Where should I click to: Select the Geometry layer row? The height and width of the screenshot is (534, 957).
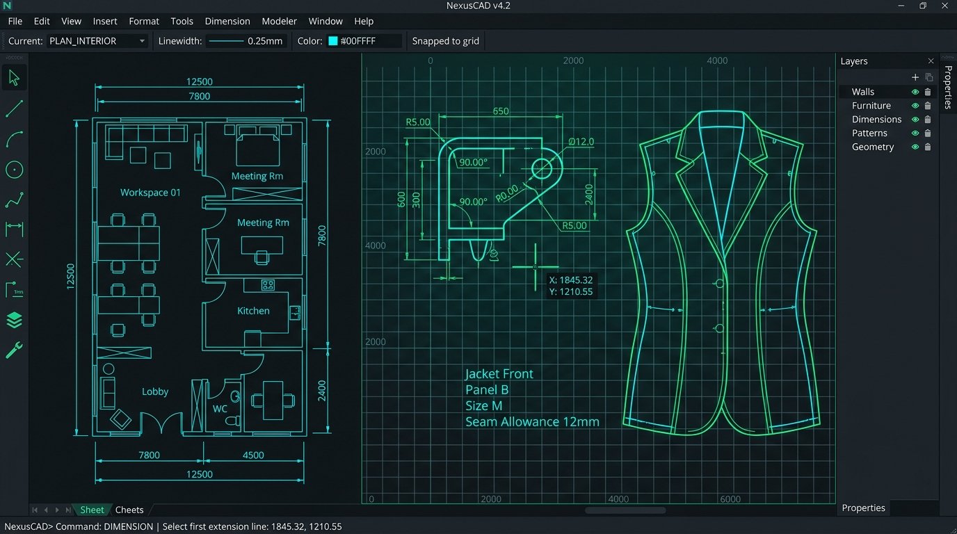pos(887,147)
